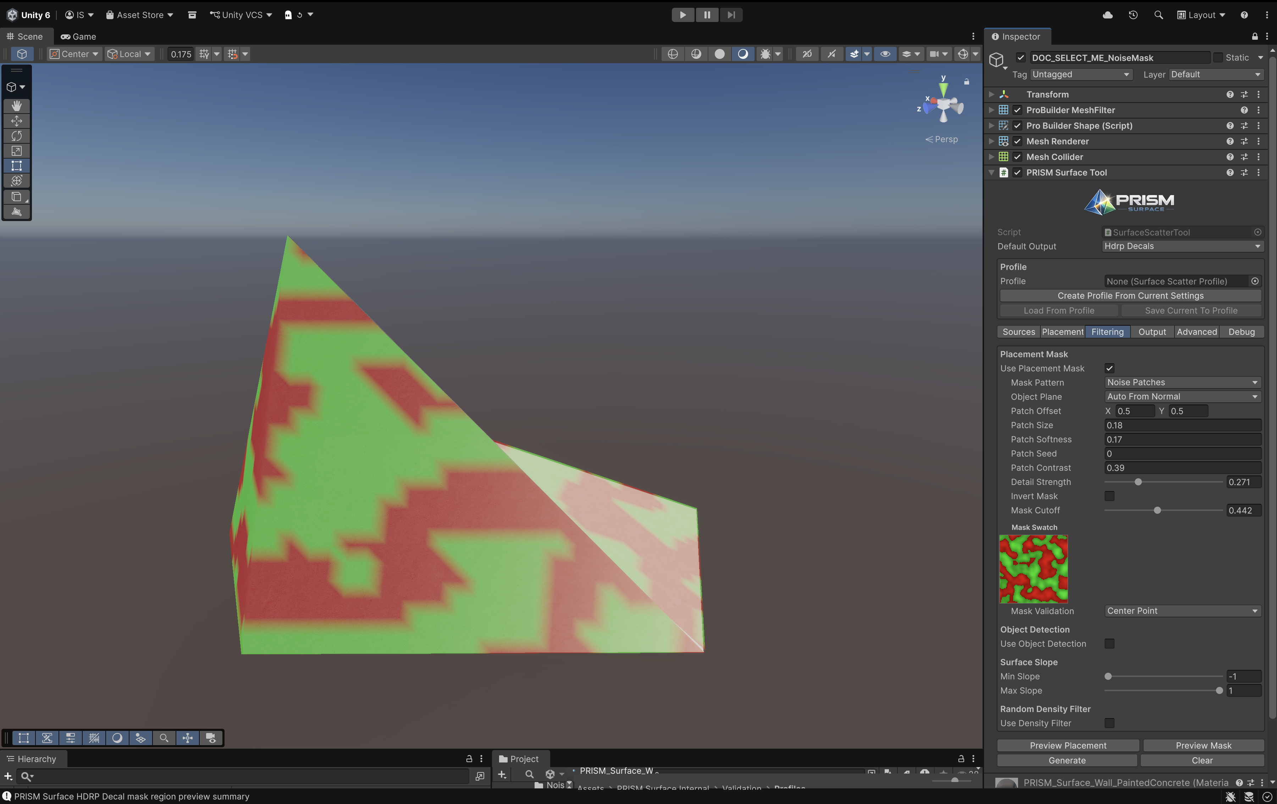This screenshot has width=1277, height=804.
Task: Click the Play button
Action: coord(682,15)
